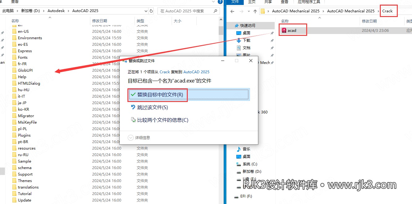
Task: Open the Sample folder icon
Action: 14,161
